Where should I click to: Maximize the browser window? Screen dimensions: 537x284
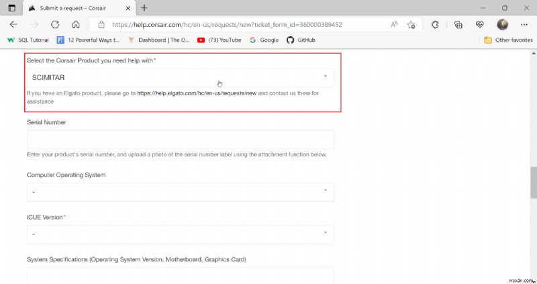tap(505, 8)
